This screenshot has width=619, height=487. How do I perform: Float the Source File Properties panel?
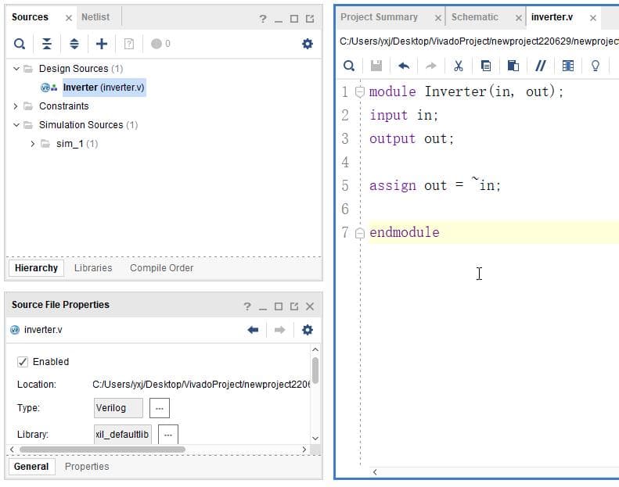[294, 306]
